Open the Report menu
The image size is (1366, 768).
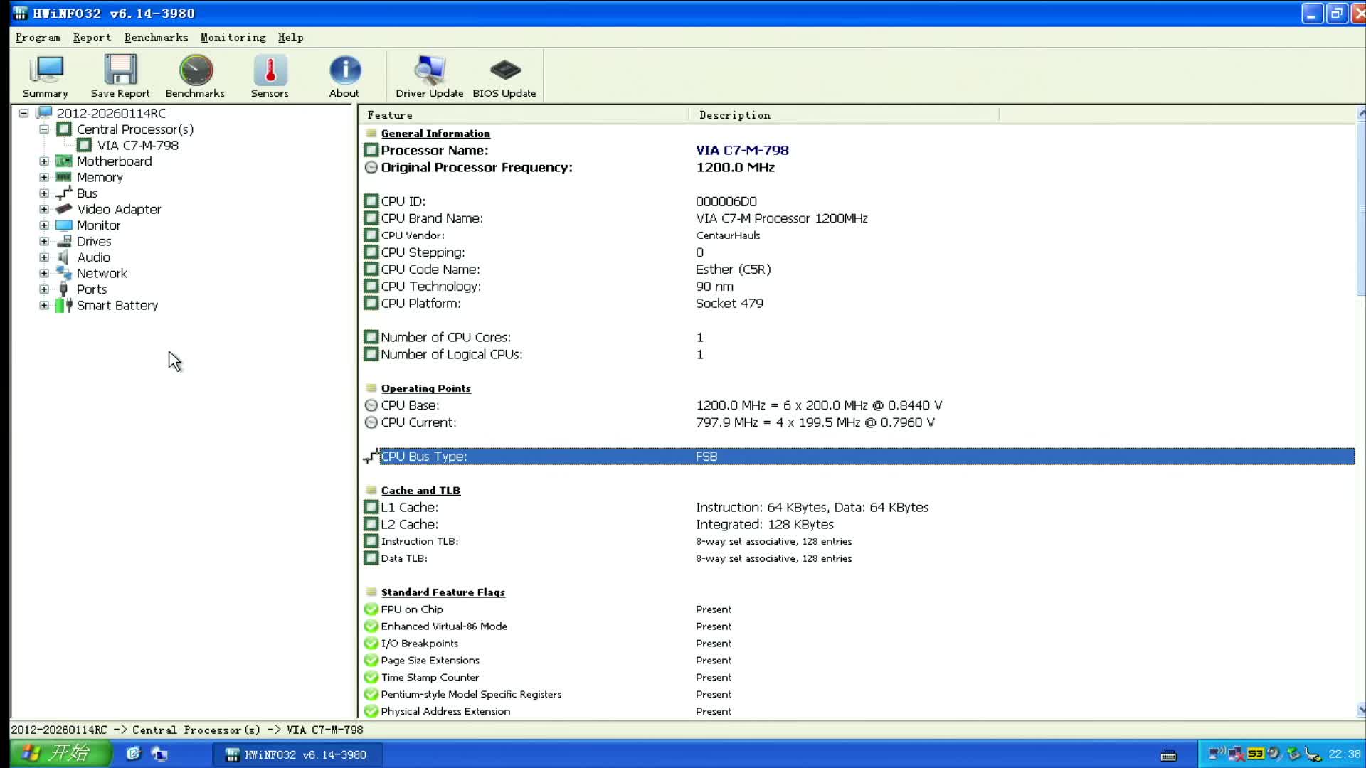(x=92, y=38)
